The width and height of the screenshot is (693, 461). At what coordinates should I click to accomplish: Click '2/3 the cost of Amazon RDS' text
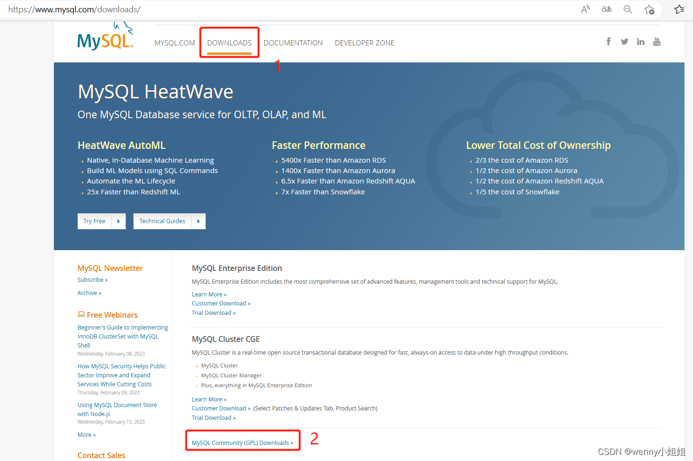(522, 160)
